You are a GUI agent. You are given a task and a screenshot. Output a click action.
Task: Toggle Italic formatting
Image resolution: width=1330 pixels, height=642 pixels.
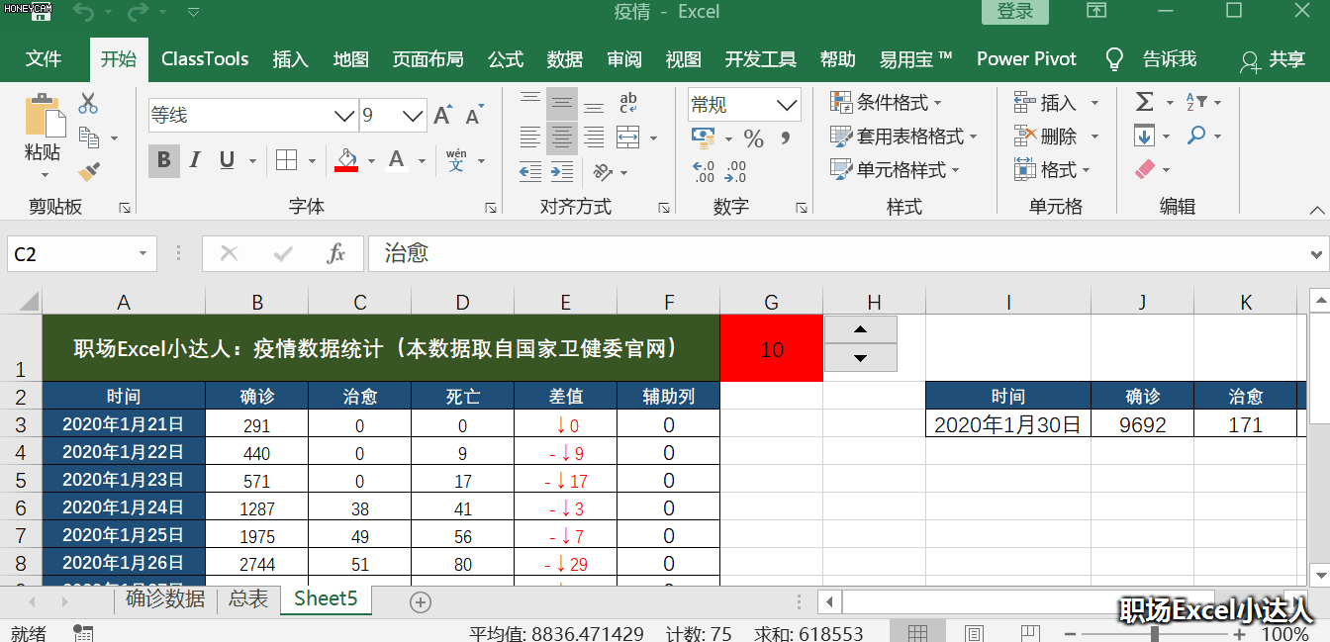(196, 160)
